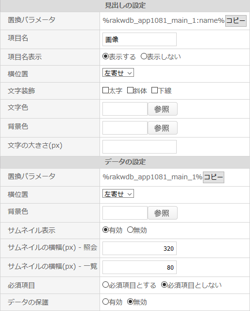Select 表示しない radio button

click(x=144, y=56)
